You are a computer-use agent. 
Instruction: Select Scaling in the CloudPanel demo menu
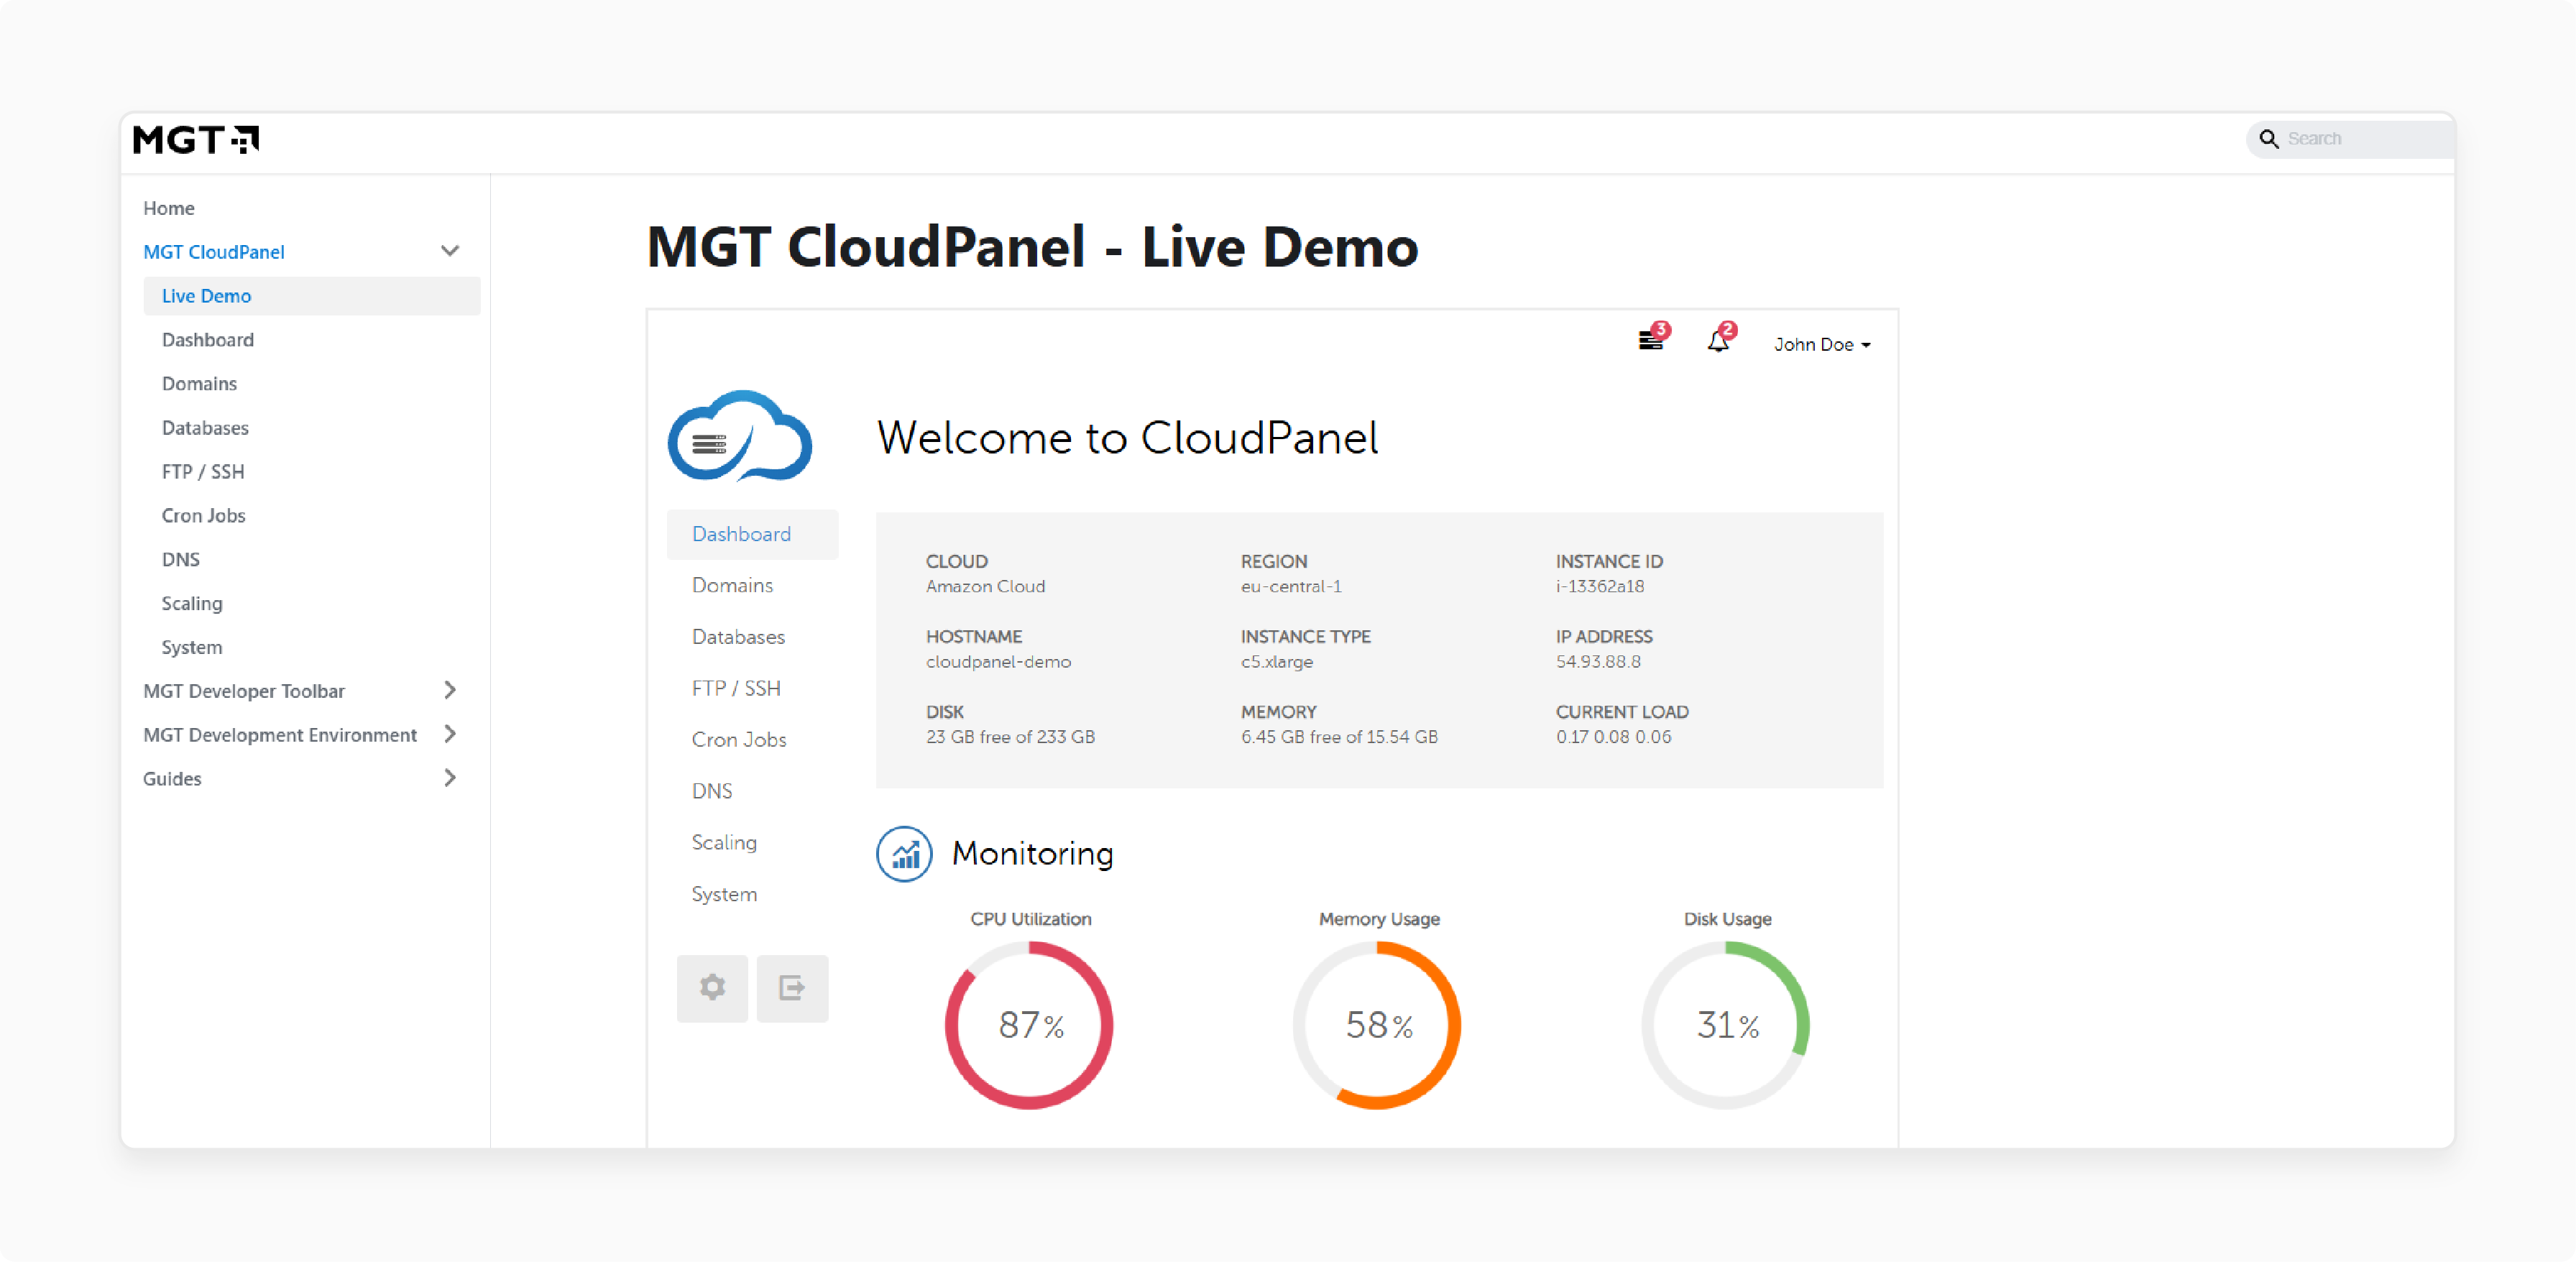724,843
